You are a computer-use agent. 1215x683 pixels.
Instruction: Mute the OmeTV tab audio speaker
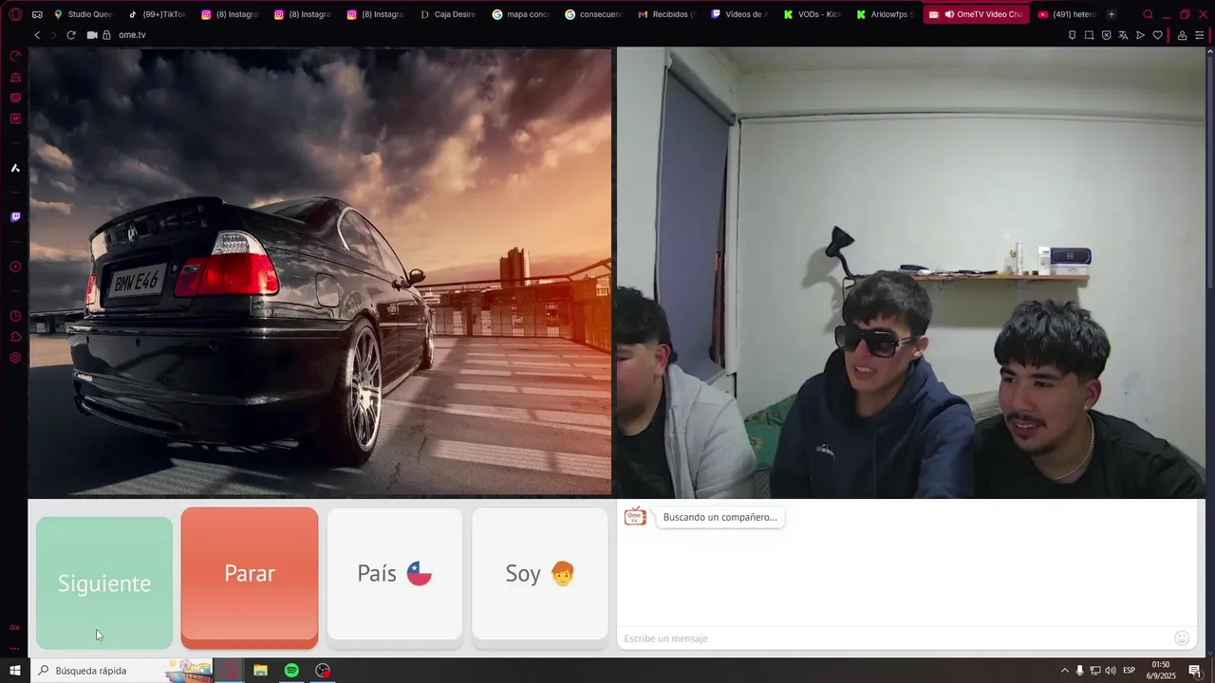click(x=949, y=14)
